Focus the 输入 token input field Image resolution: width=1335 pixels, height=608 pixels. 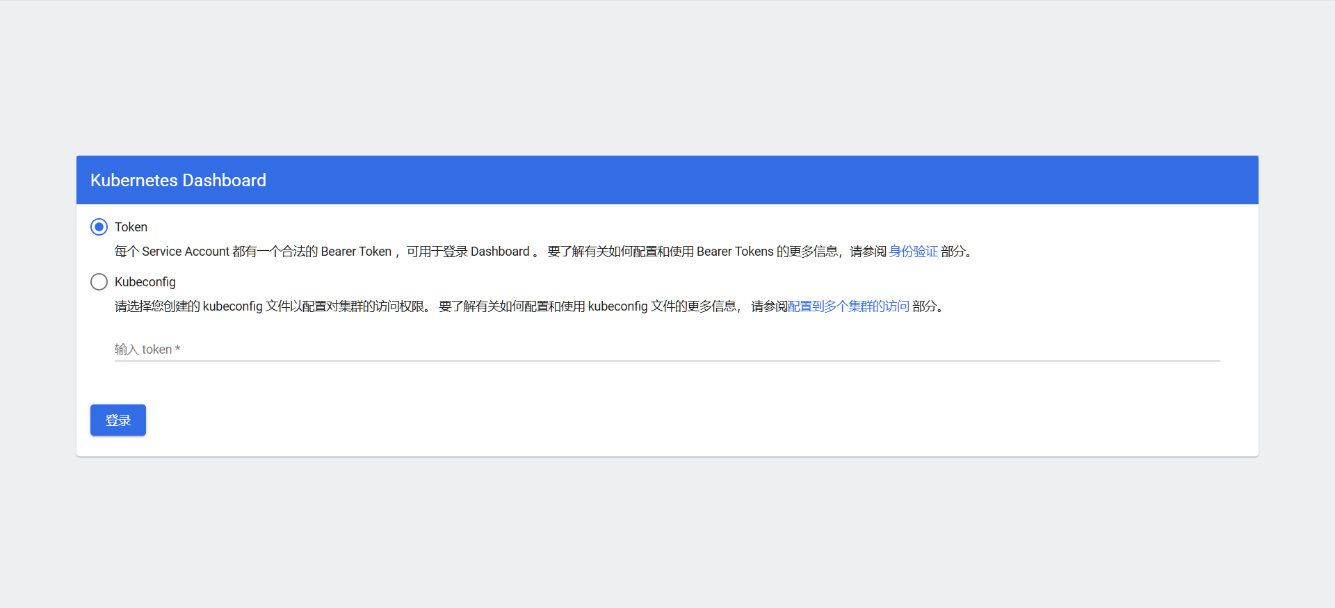[x=667, y=350]
